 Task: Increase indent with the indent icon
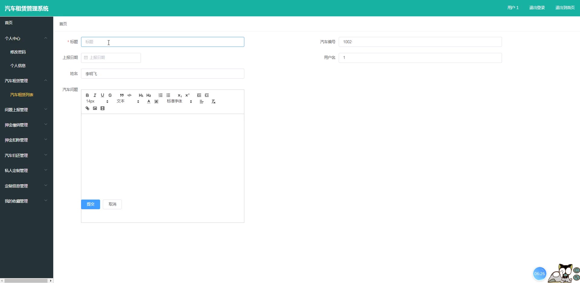[207, 95]
